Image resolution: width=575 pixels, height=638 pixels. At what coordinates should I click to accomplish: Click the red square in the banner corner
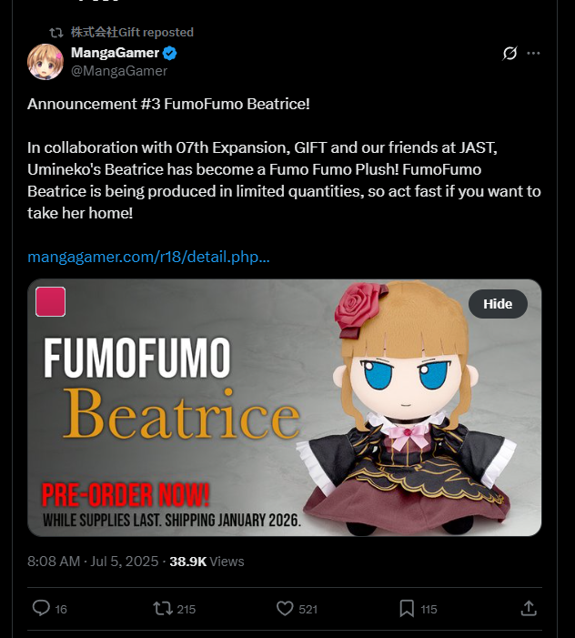pos(50,301)
